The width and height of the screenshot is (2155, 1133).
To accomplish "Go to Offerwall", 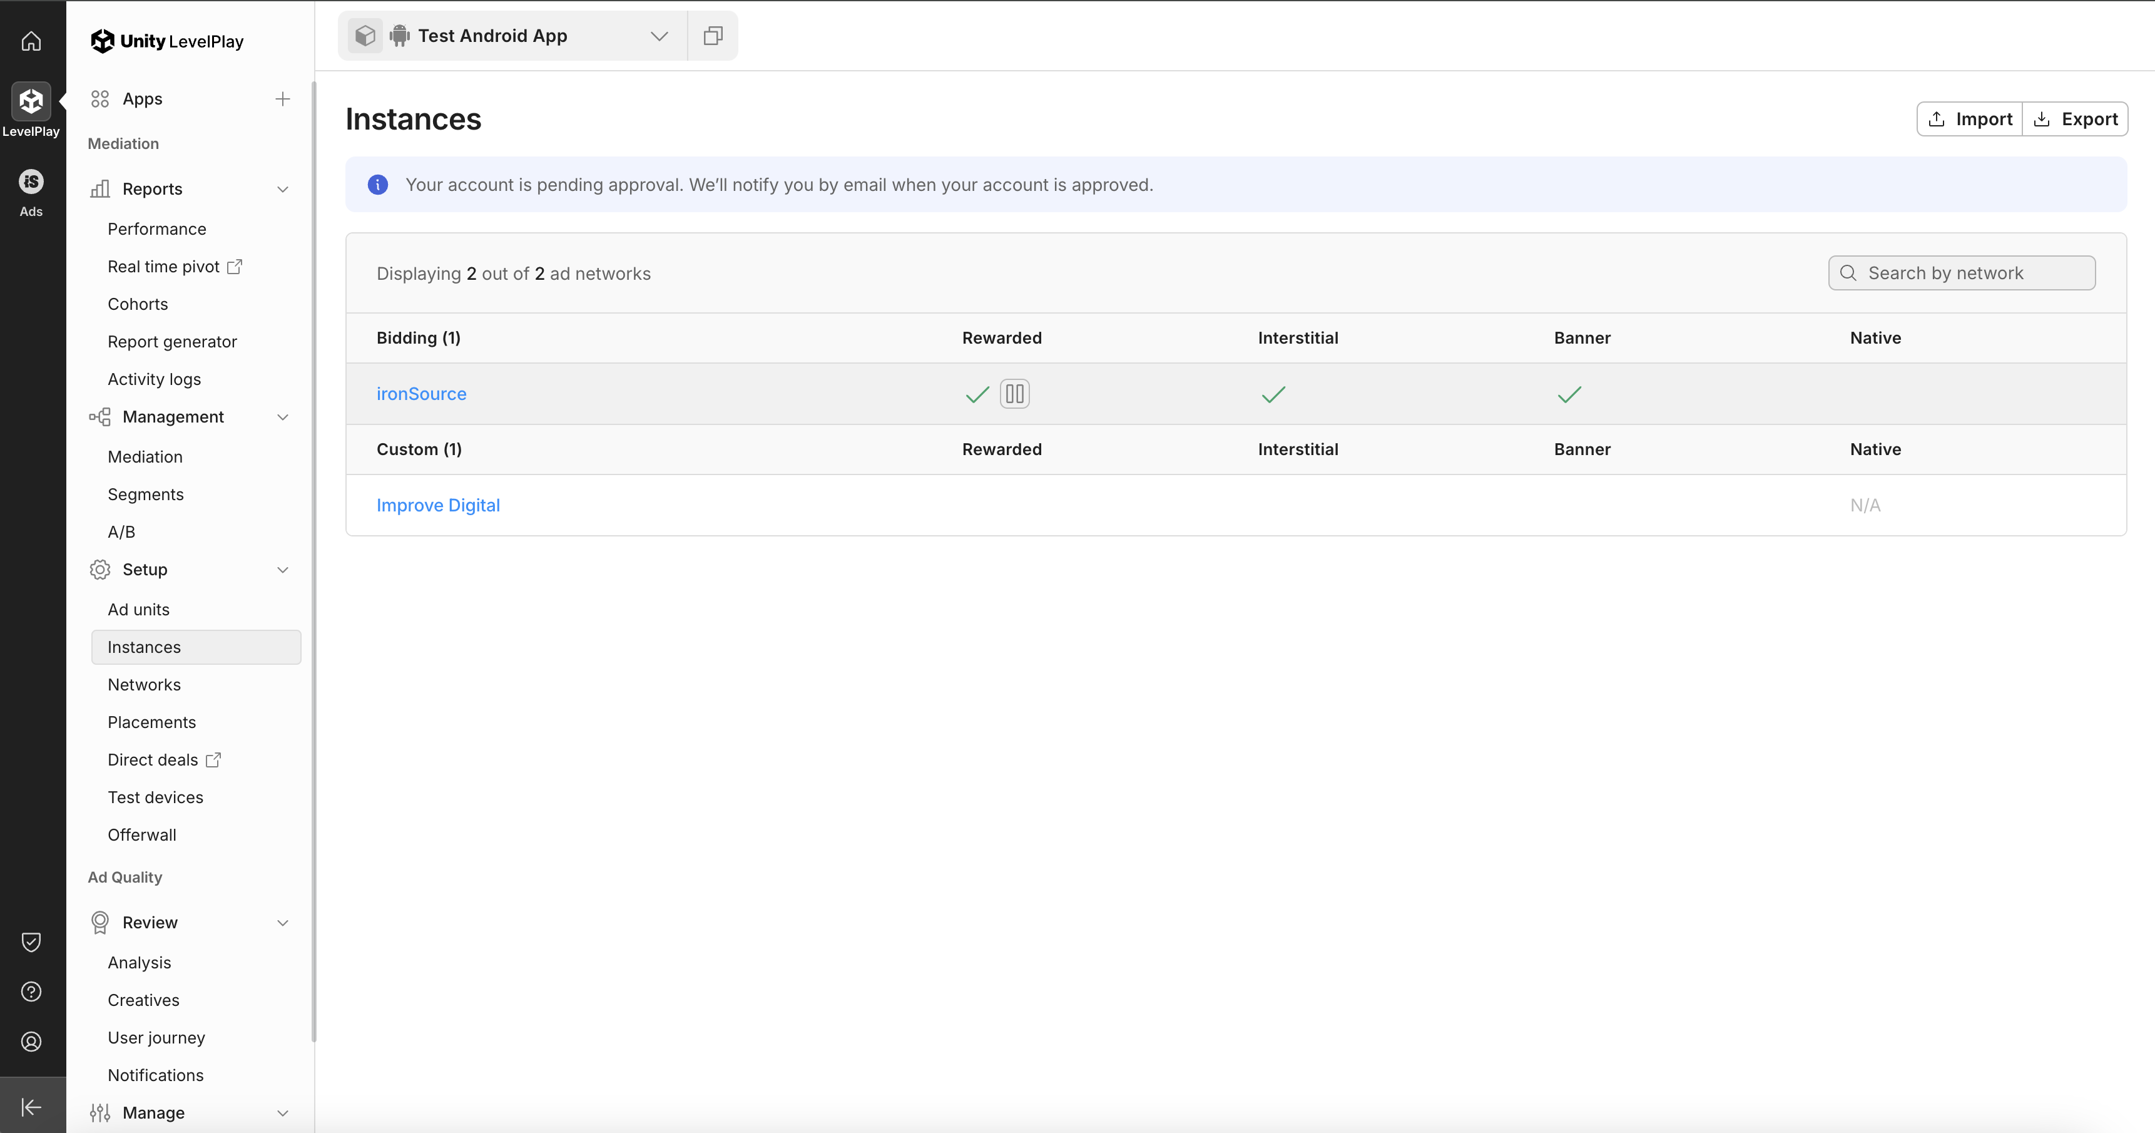I will tap(141, 835).
